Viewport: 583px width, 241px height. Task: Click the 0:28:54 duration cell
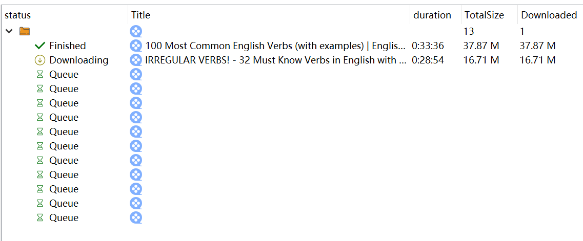click(x=428, y=60)
